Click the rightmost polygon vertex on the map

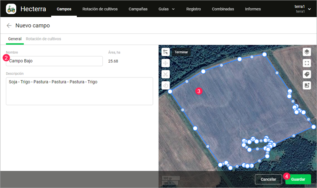[x=314, y=127]
